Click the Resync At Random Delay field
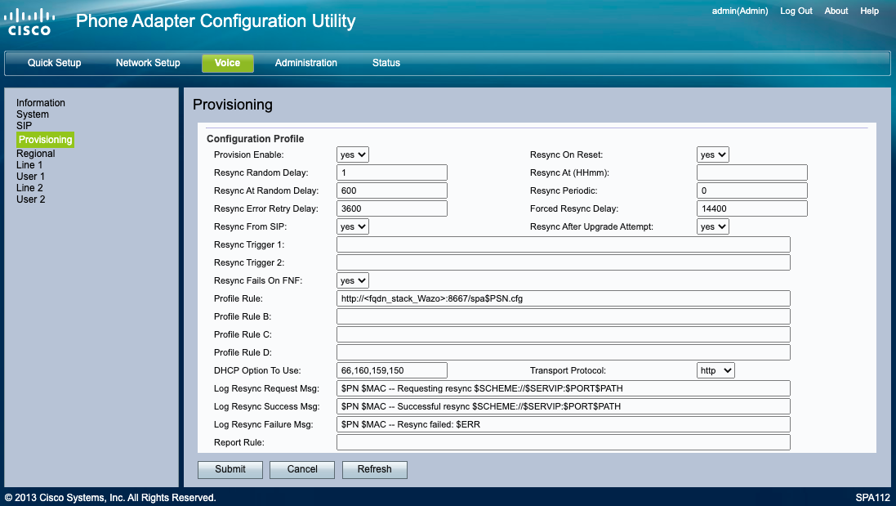 tap(392, 191)
